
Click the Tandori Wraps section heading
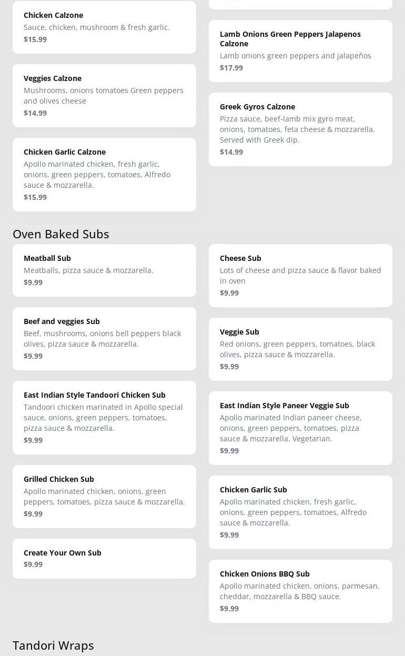53,645
